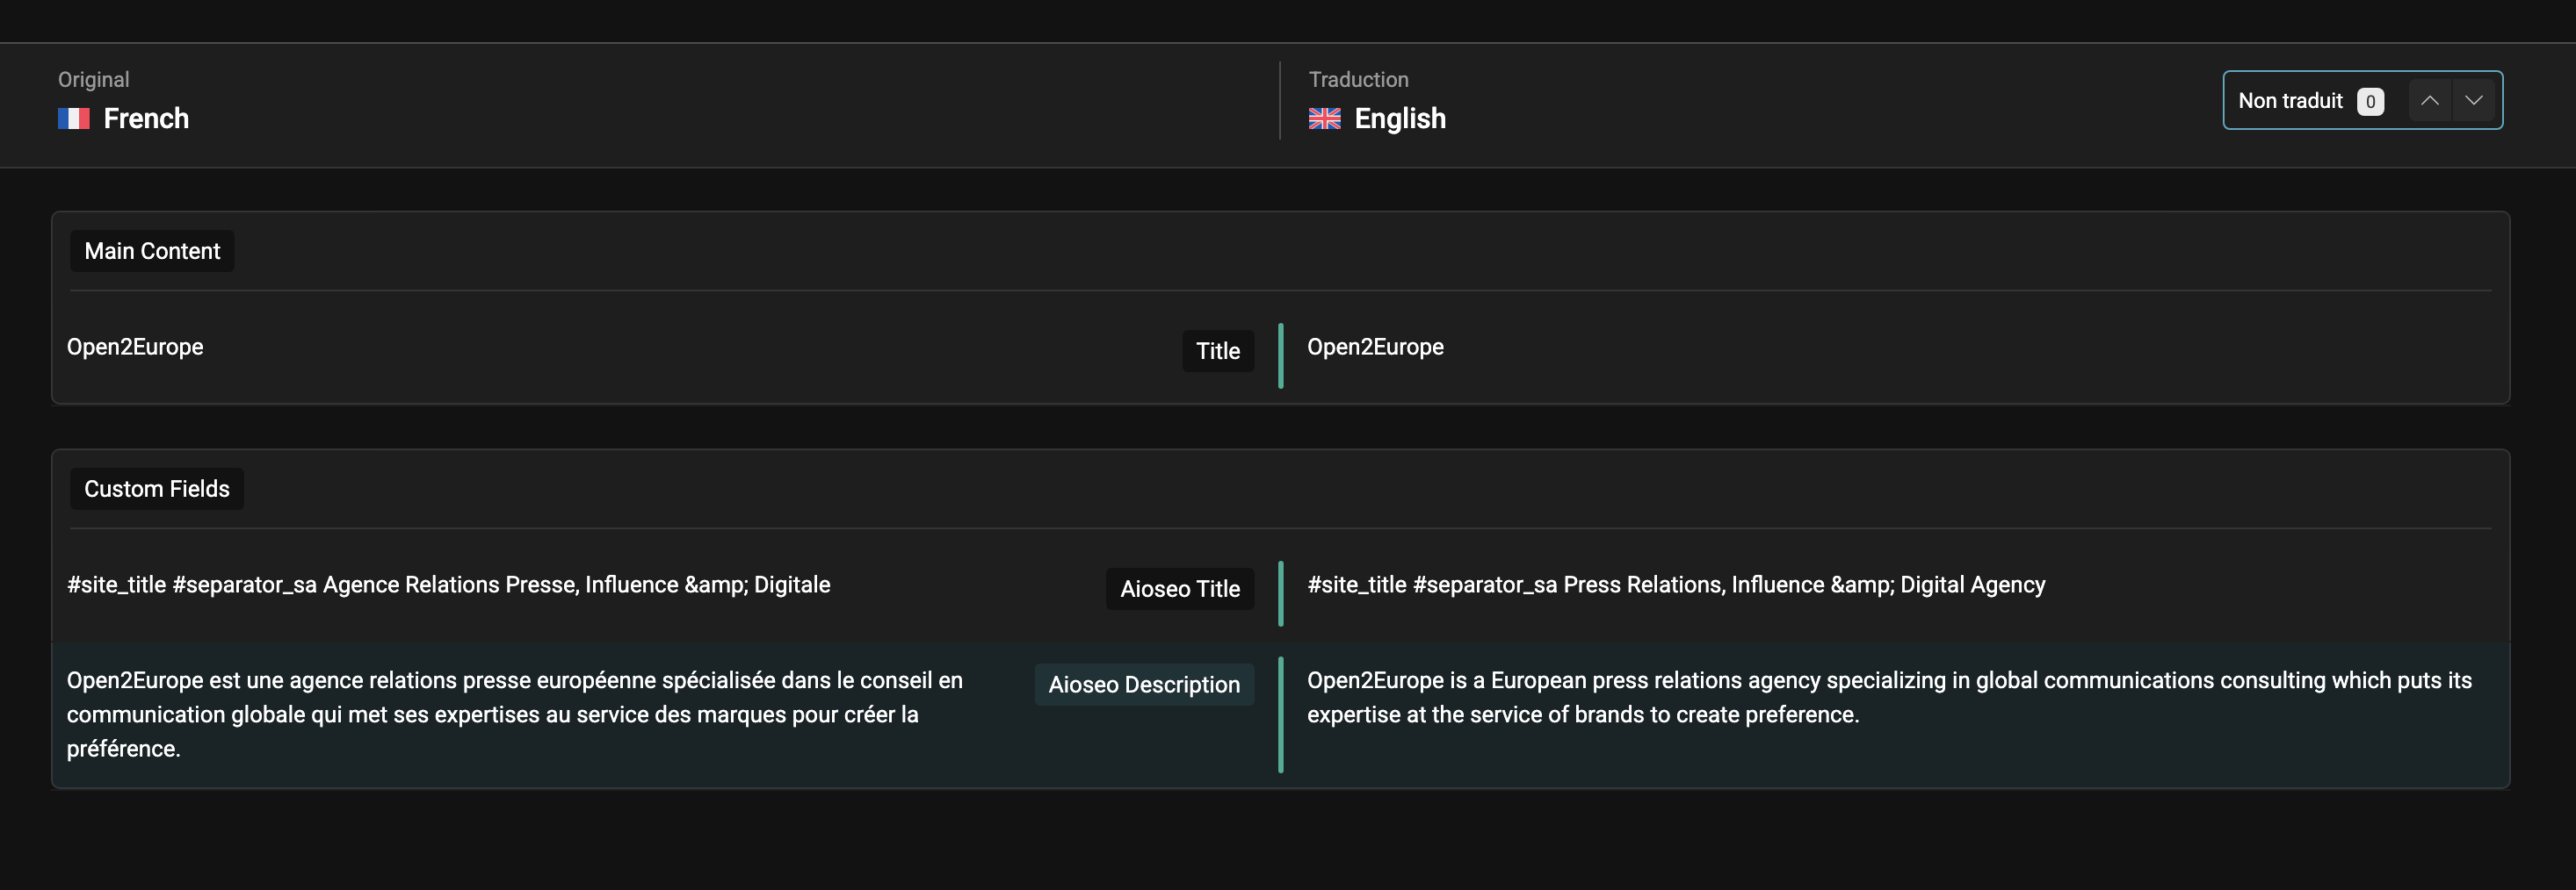The image size is (2576, 890).
Task: Click the untranslated count badge showing 0
Action: tap(2369, 102)
